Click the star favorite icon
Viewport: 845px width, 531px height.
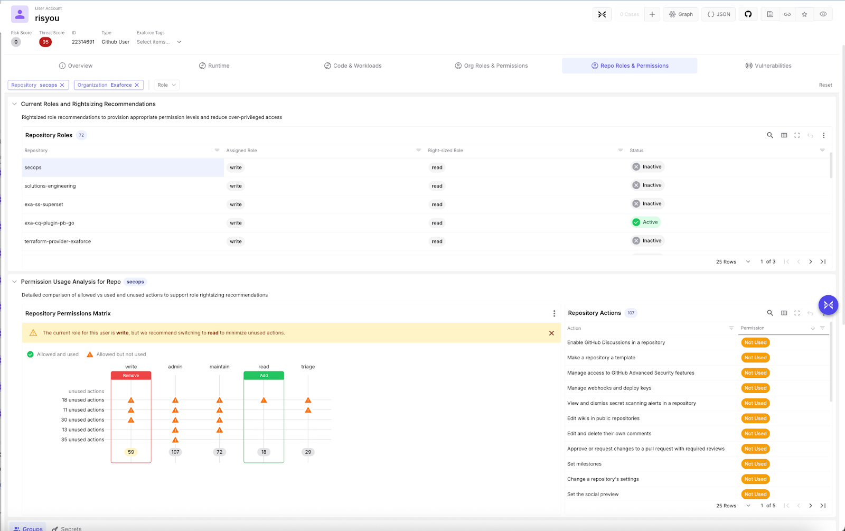pos(804,14)
